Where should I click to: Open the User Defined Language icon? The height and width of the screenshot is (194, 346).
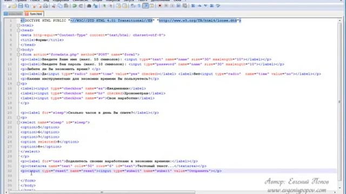[152, 6]
